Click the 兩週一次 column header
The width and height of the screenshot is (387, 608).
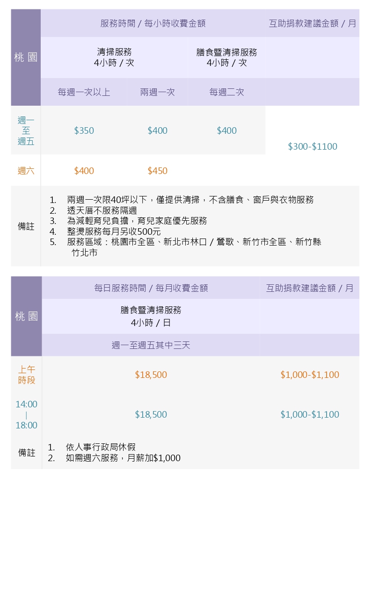[158, 92]
